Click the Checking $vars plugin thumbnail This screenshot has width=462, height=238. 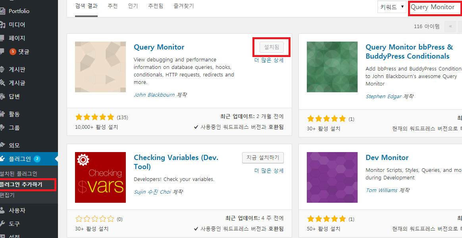(x=100, y=177)
